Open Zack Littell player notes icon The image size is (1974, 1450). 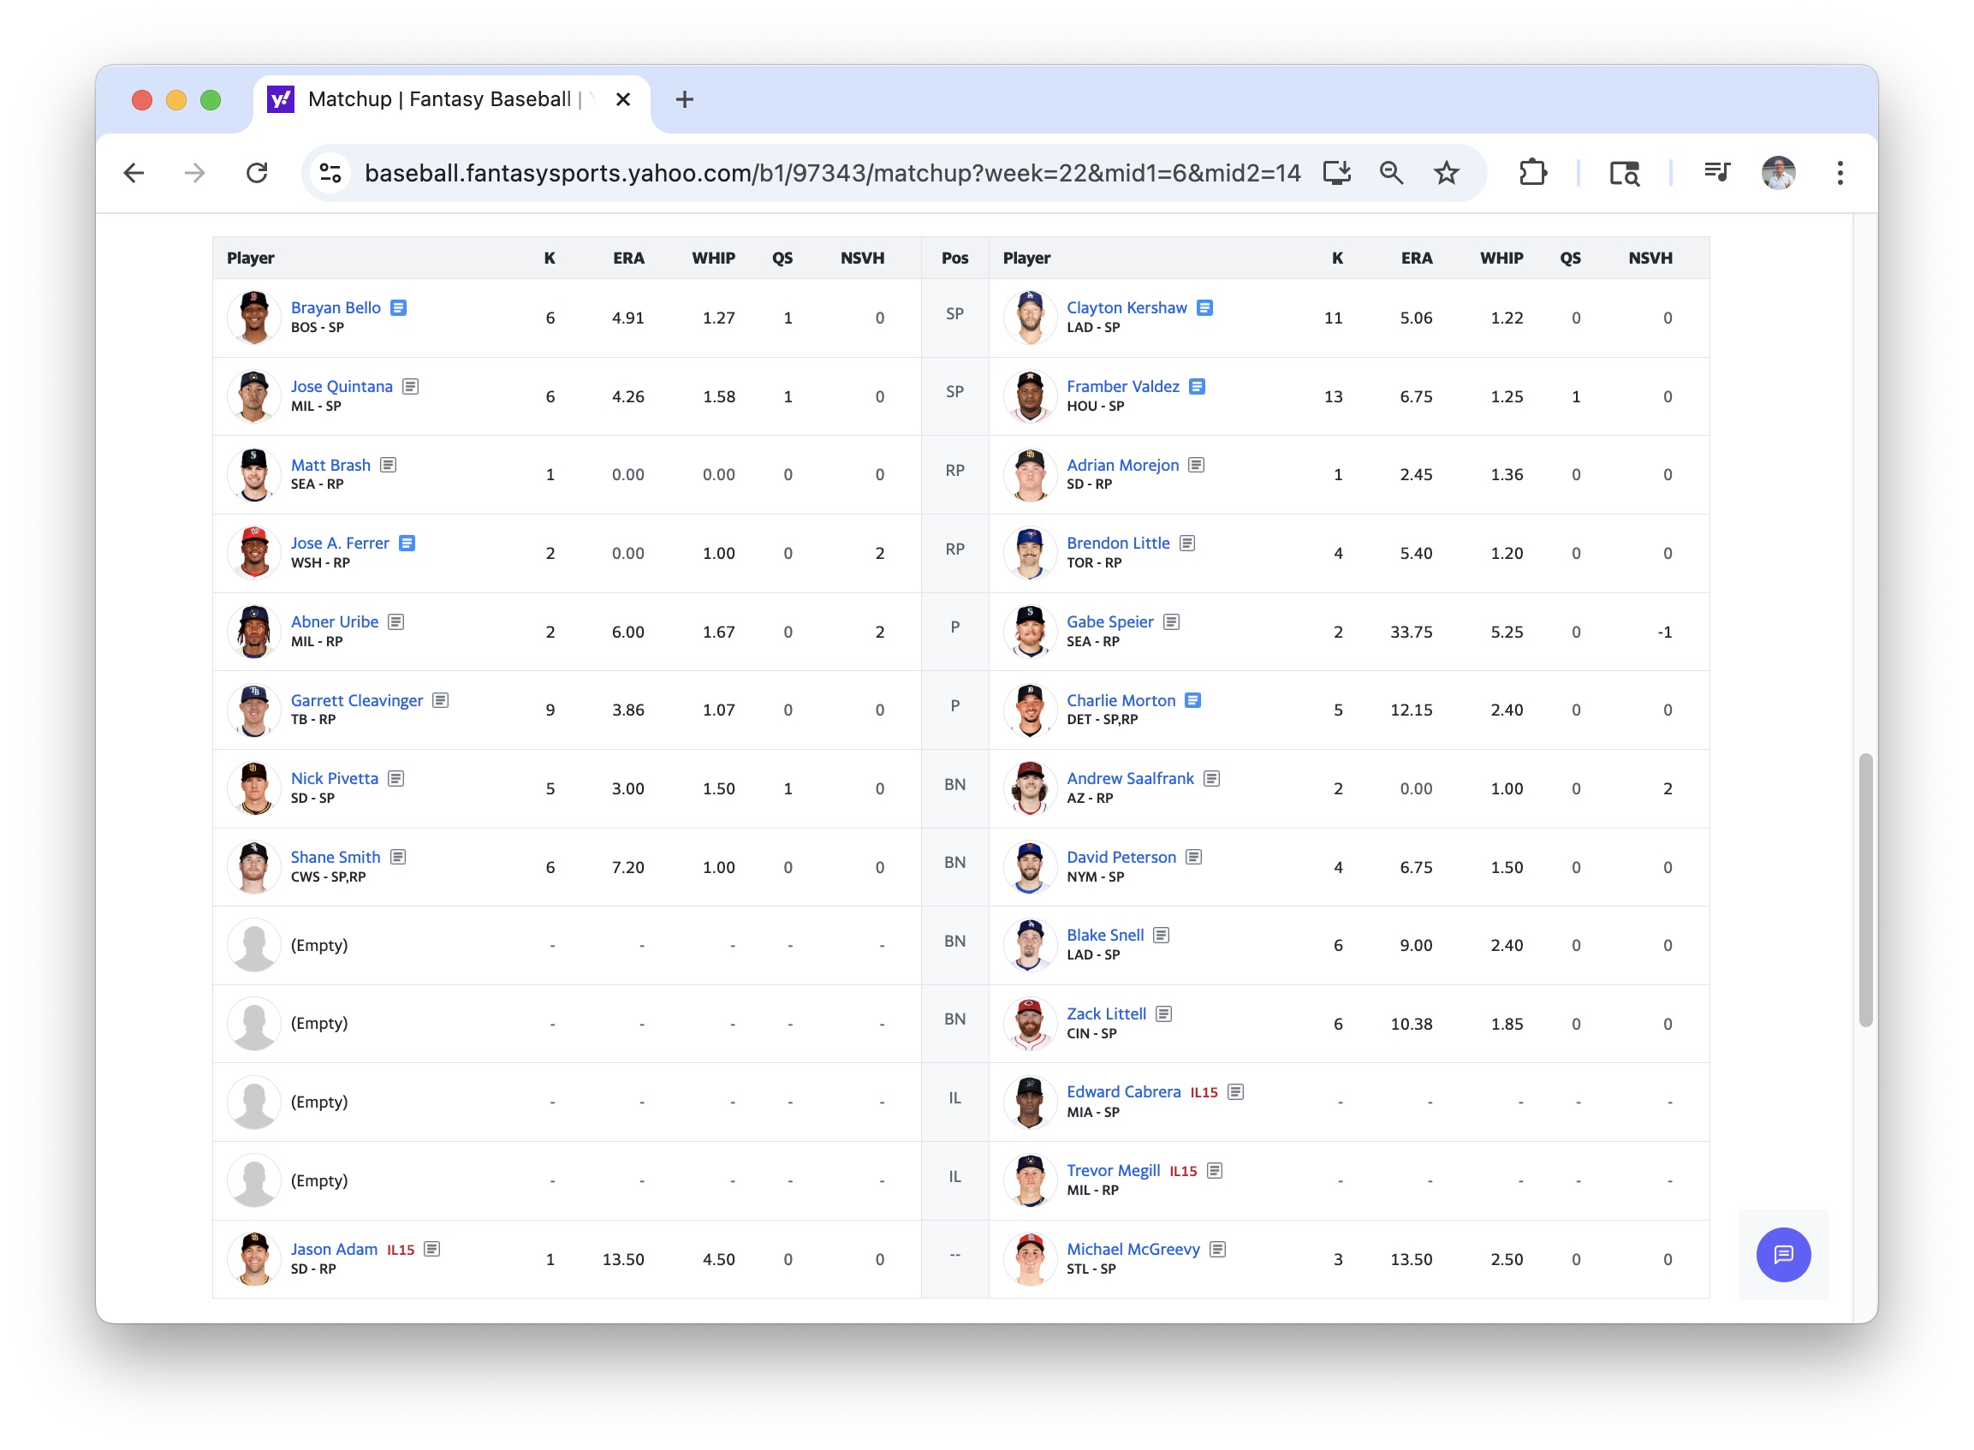[1164, 1014]
